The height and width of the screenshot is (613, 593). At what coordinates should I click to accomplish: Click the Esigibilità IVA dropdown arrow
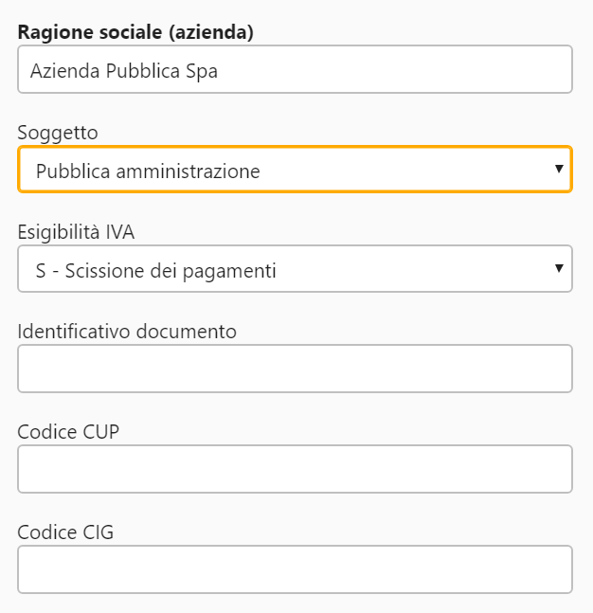point(559,270)
